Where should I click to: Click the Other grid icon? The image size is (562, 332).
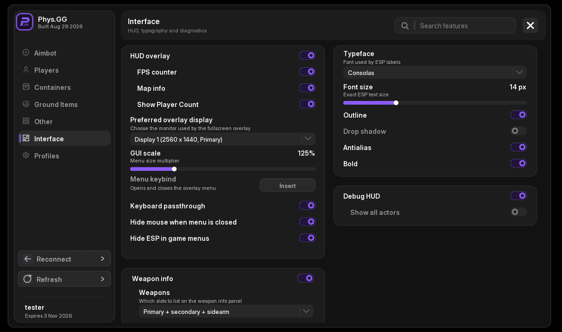(26, 121)
